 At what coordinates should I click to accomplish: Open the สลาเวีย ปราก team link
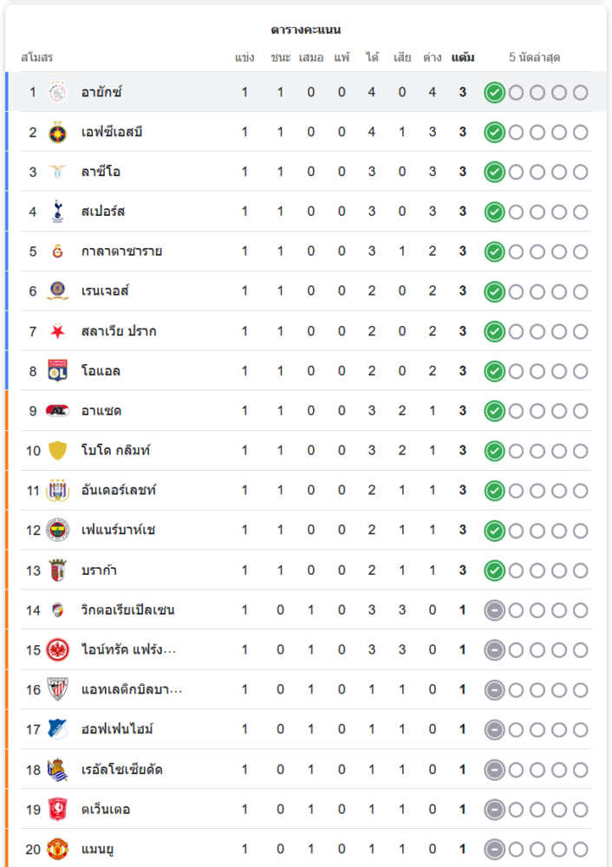119,331
